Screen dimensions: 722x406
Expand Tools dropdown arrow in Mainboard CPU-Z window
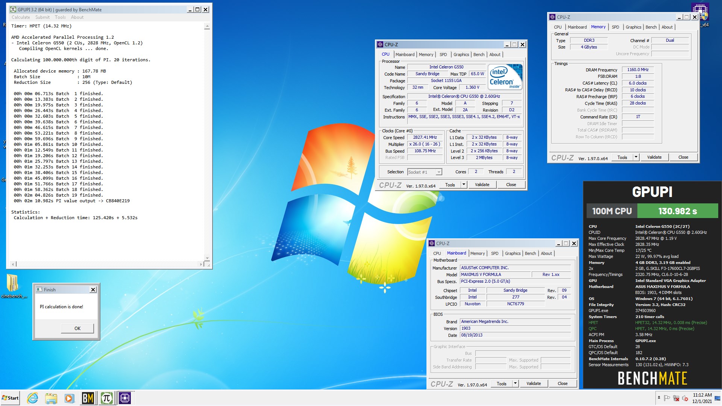point(515,383)
